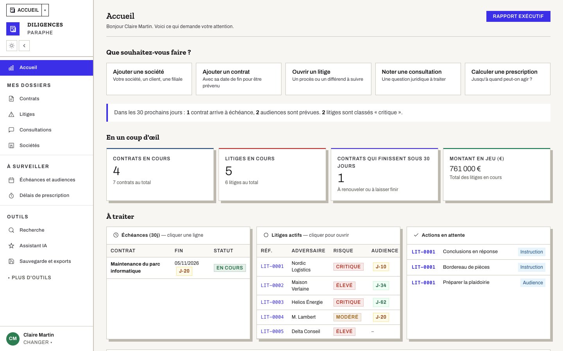Select the Ouvrir un litige card
Screen dimensions: 563x351
[x=328, y=79]
